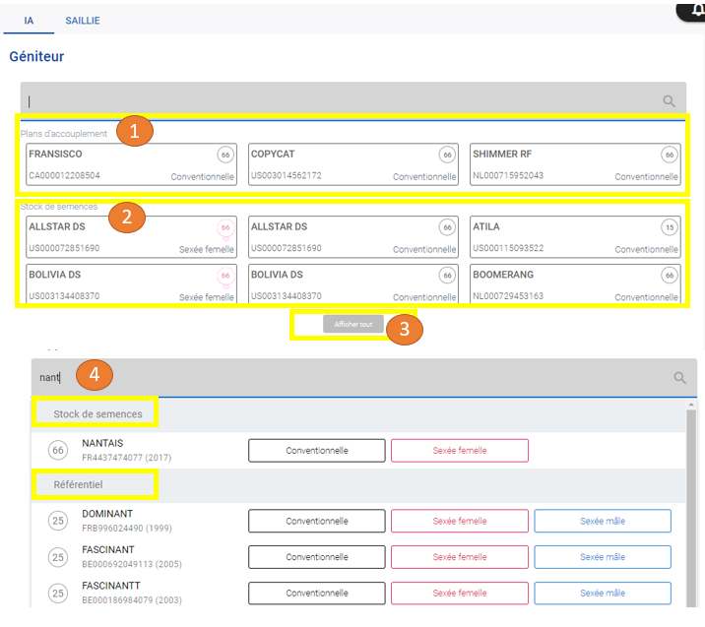The height and width of the screenshot is (627, 705).
Task: Click 'Référentiel' section header
Action: click(x=78, y=484)
